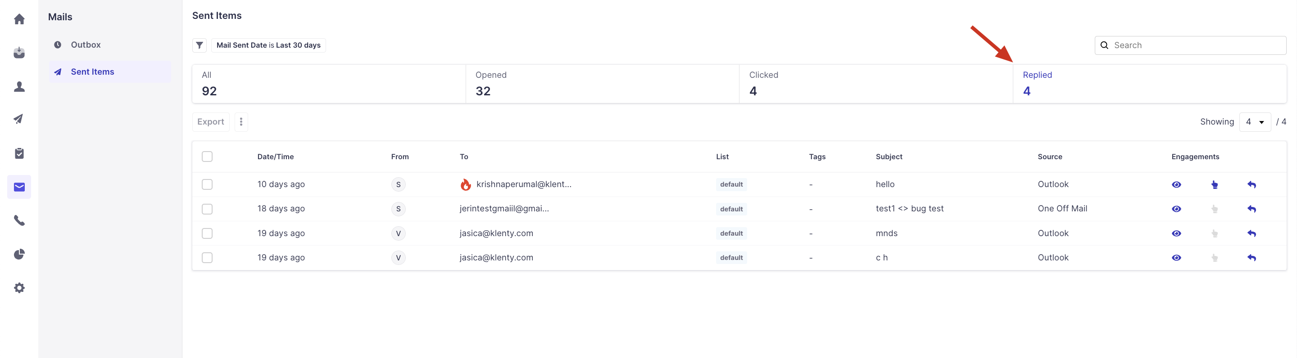1297x358 pixels.
Task: Open the contacts person icon in sidebar
Action: pyautogui.click(x=19, y=86)
